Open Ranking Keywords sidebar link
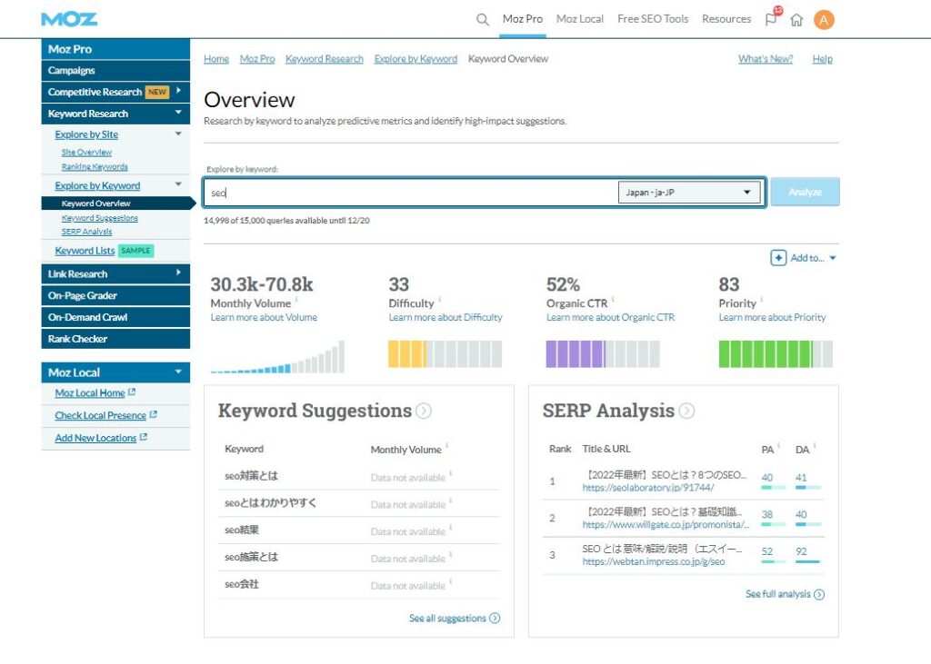 click(x=95, y=167)
